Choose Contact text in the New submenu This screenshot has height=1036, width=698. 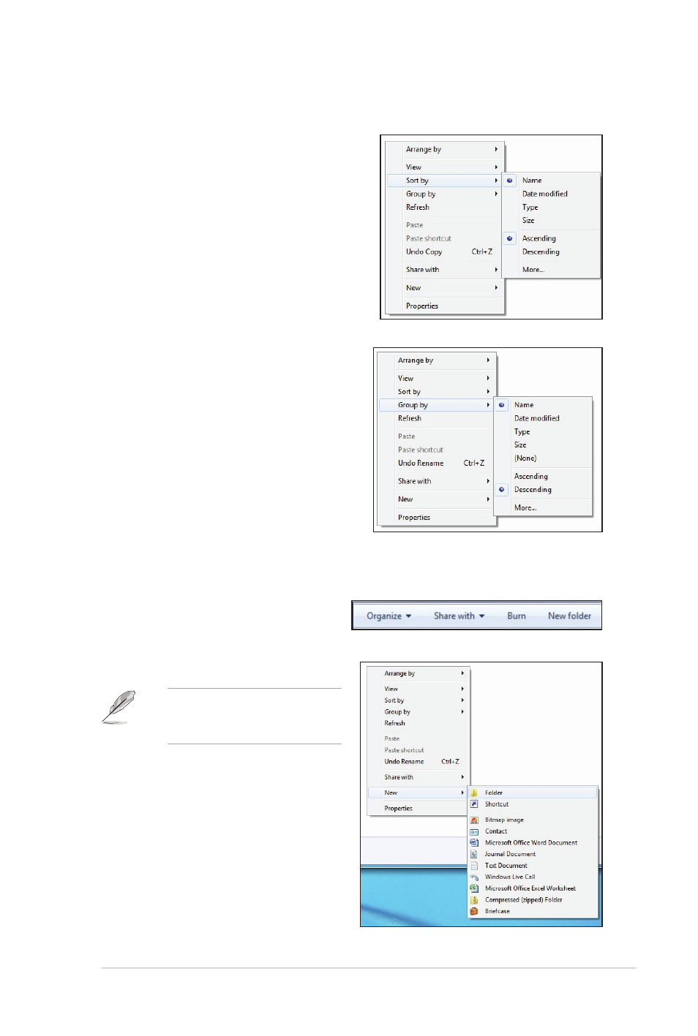[x=496, y=831]
